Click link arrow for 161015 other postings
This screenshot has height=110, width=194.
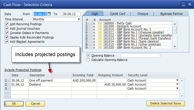[100, 44]
